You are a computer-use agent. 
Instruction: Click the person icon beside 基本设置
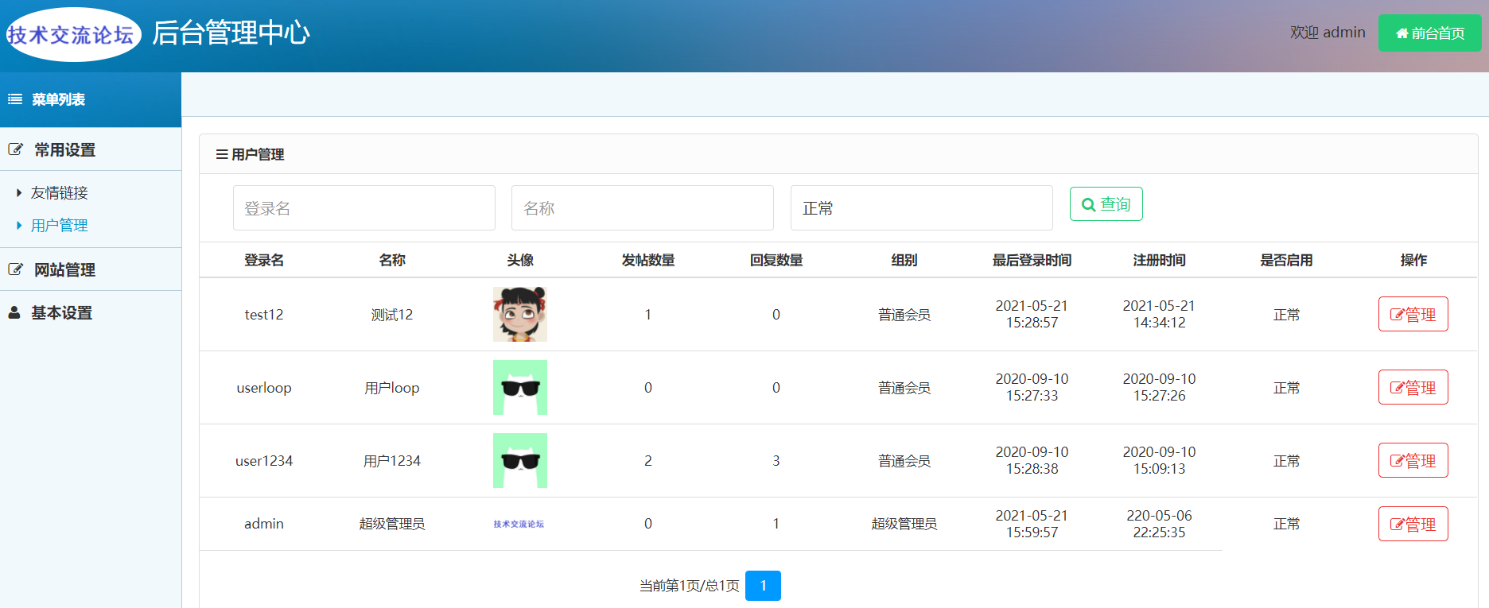[14, 312]
